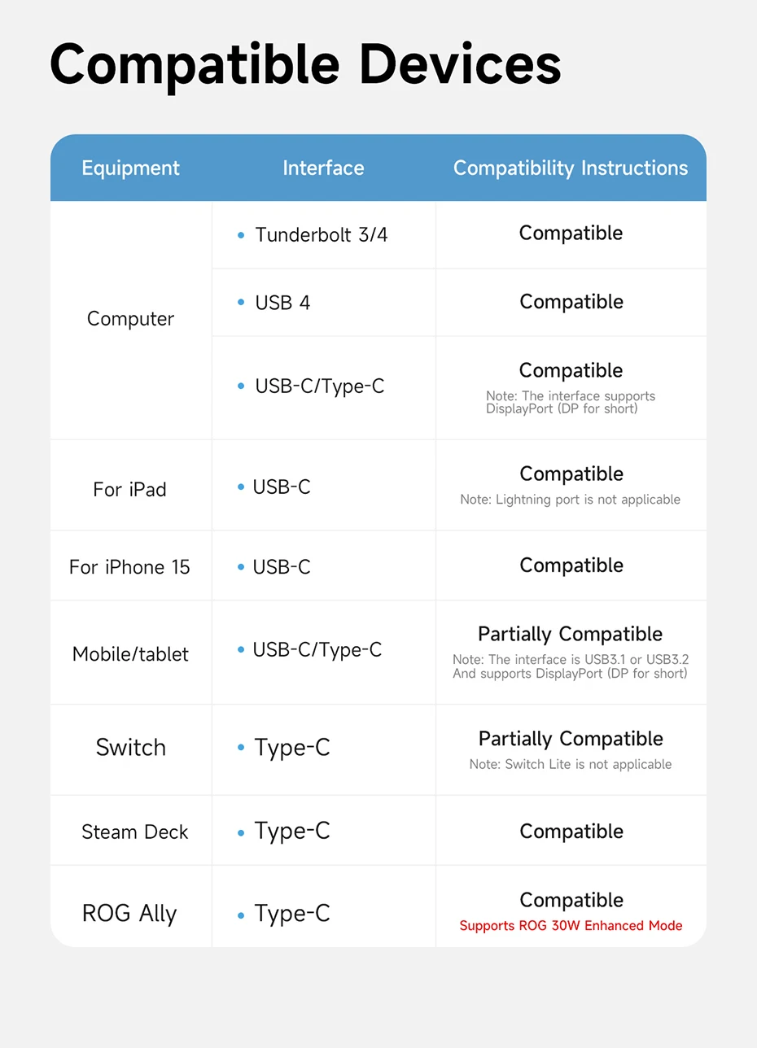Click the Switch equipment cell
The image size is (757, 1048).
pos(130,748)
